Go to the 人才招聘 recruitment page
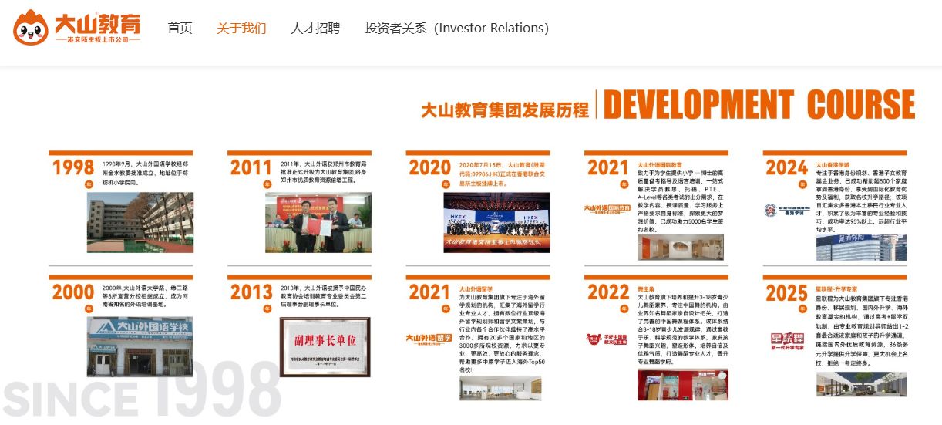942x425 pixels. click(x=315, y=29)
